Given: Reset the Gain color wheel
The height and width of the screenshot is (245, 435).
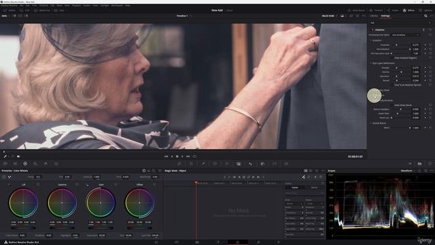Looking at the screenshot, I should [116, 184].
